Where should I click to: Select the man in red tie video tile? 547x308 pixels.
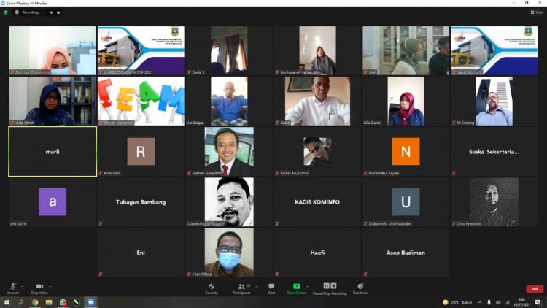[x=229, y=152]
